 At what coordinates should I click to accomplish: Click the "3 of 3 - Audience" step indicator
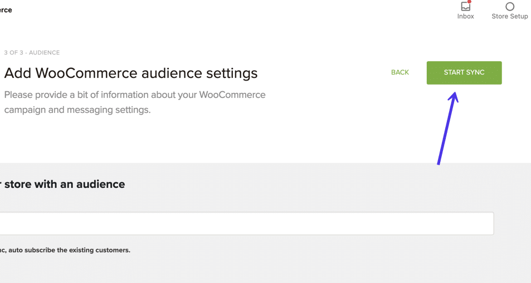coord(32,53)
